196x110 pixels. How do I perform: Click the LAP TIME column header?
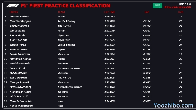coord(109,12)
